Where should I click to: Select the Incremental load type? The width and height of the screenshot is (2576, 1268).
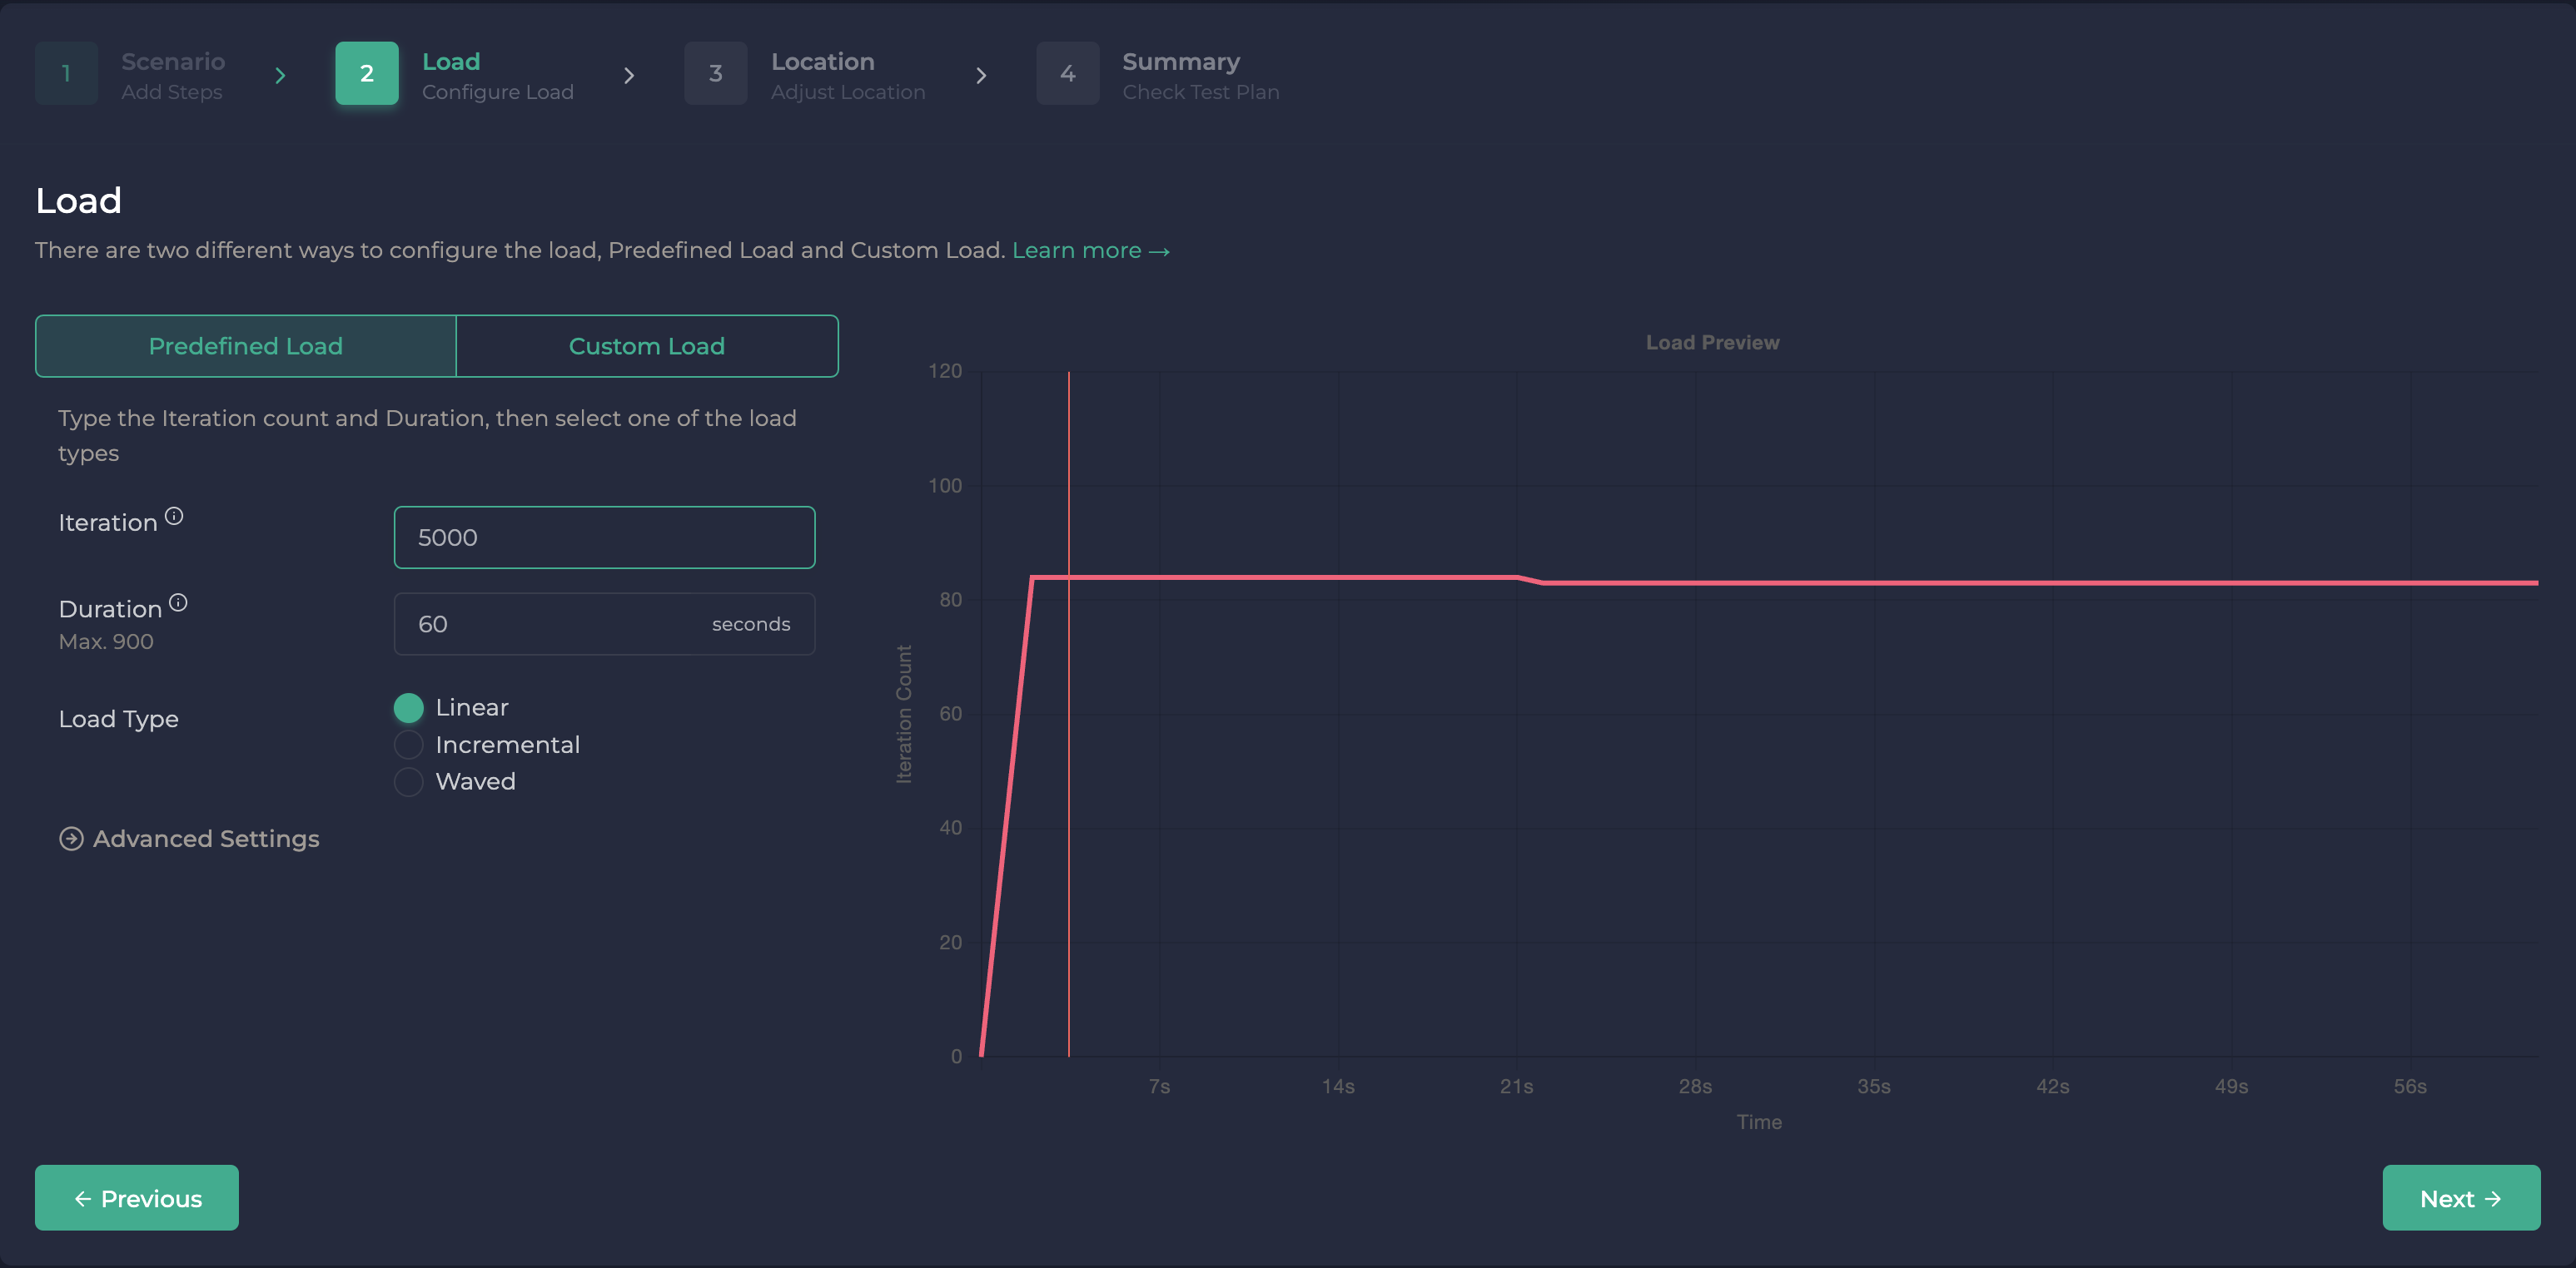coord(408,745)
